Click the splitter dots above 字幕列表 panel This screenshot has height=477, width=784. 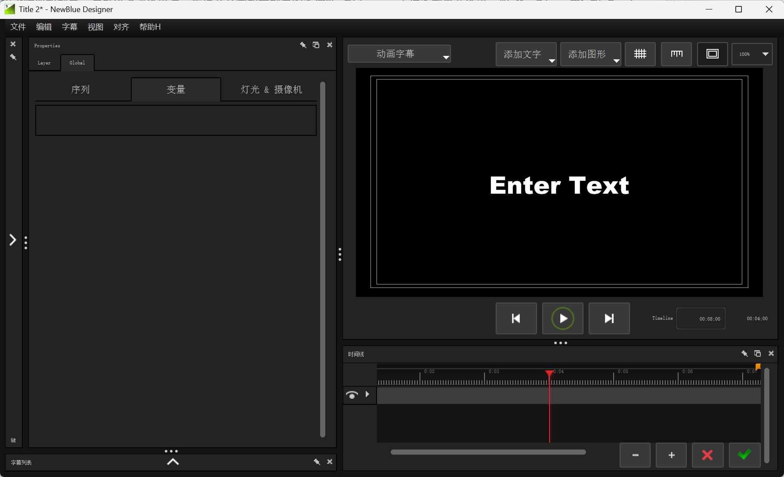pos(171,451)
